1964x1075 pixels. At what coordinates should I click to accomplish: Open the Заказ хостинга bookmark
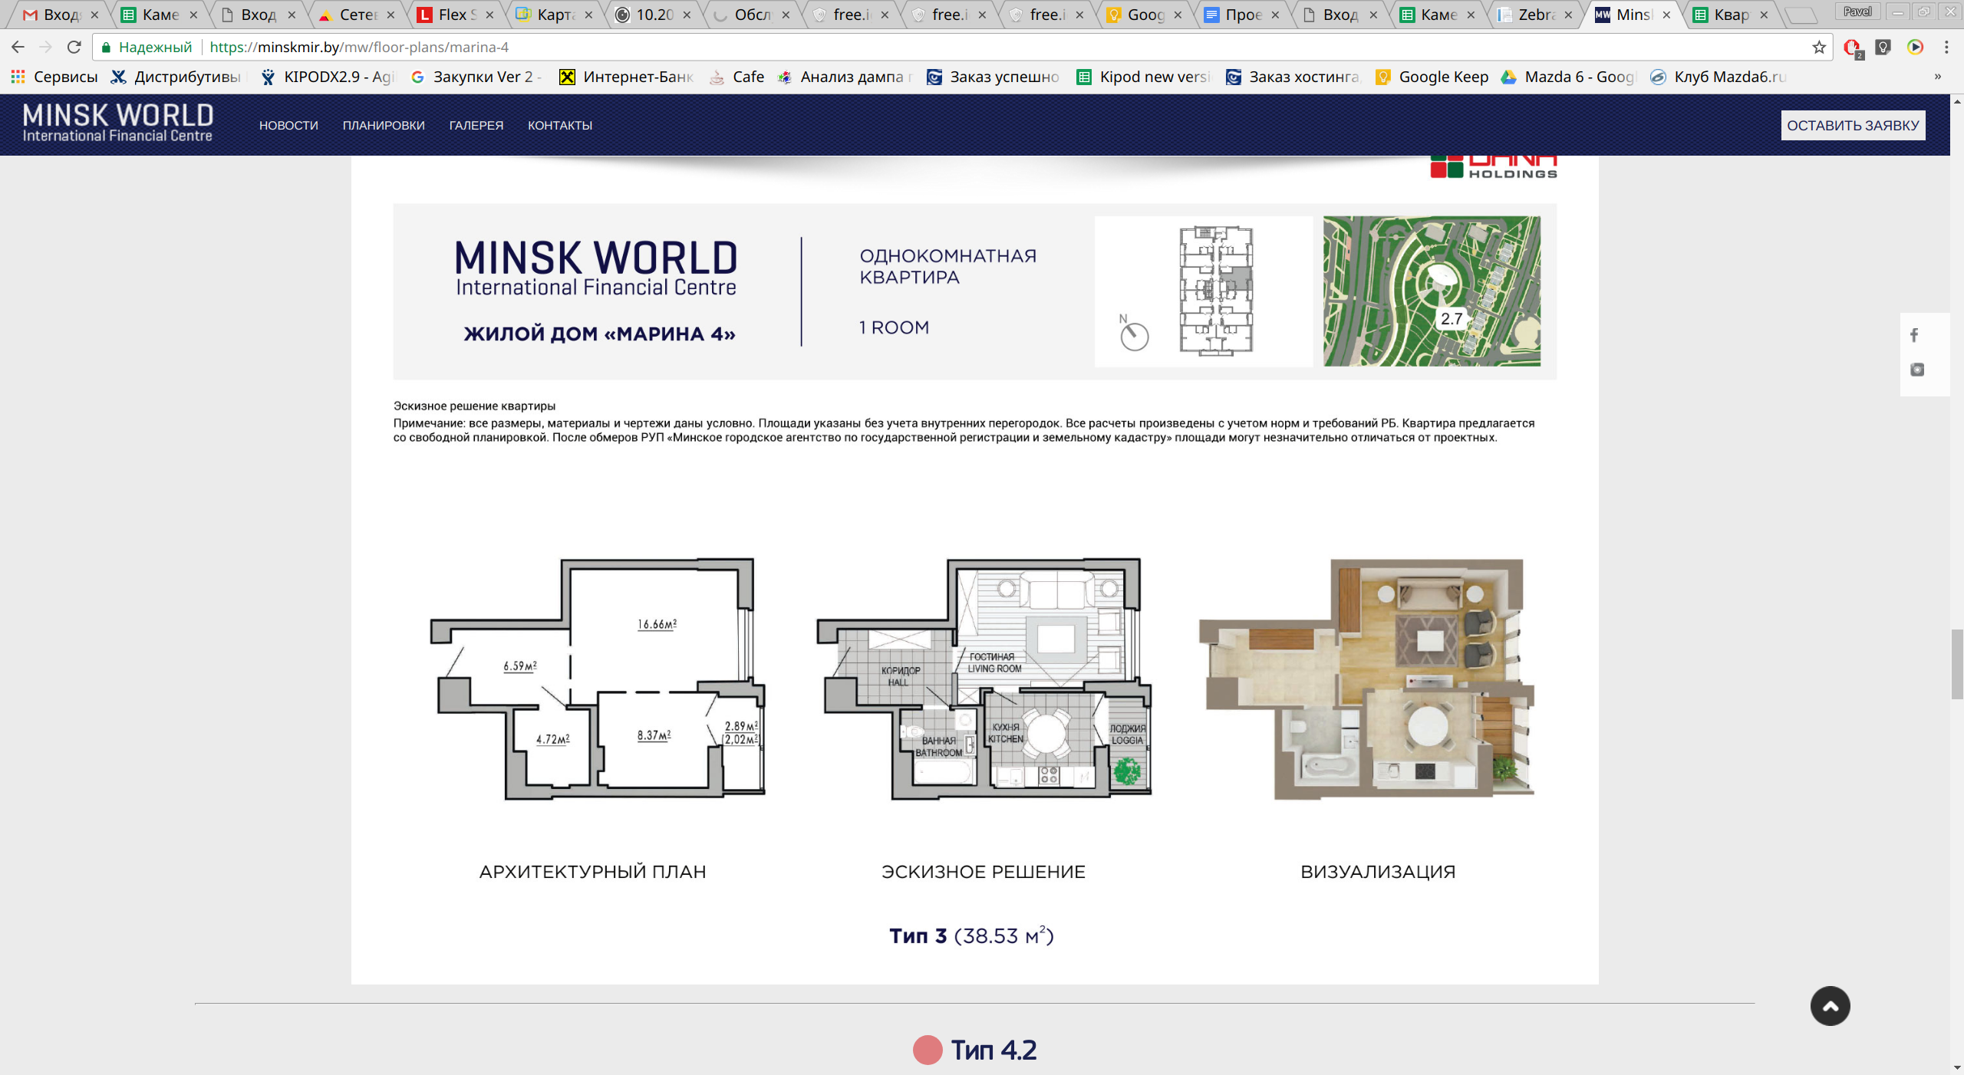[x=1293, y=77]
